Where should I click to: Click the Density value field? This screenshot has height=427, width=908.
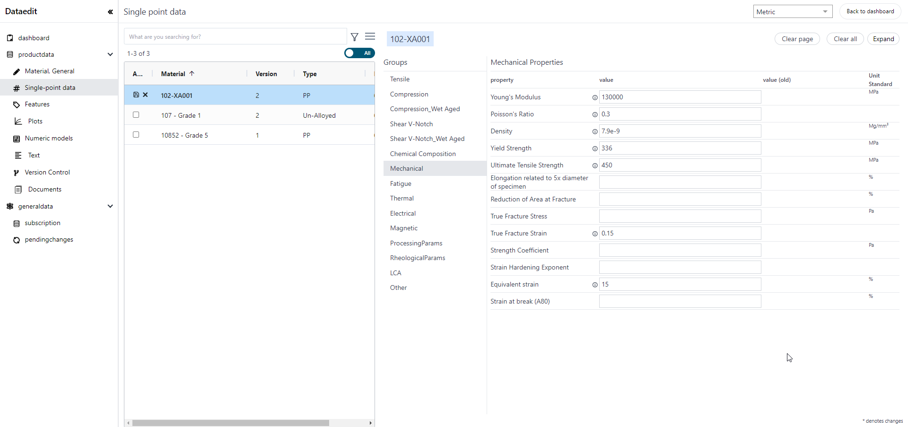(680, 131)
